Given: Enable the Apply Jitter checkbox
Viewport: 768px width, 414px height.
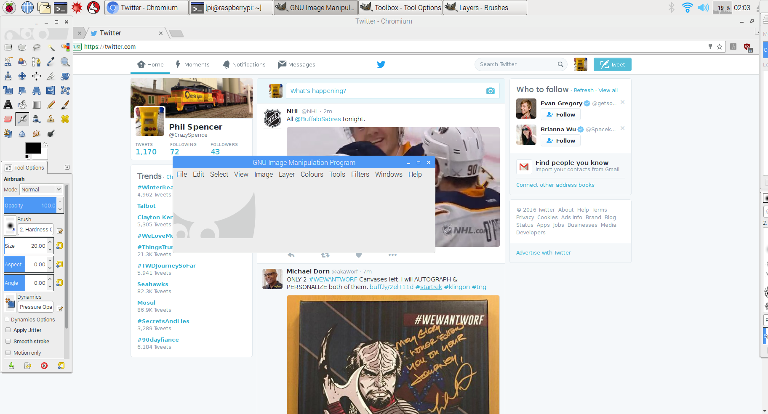Looking at the screenshot, I should pyautogui.click(x=8, y=330).
